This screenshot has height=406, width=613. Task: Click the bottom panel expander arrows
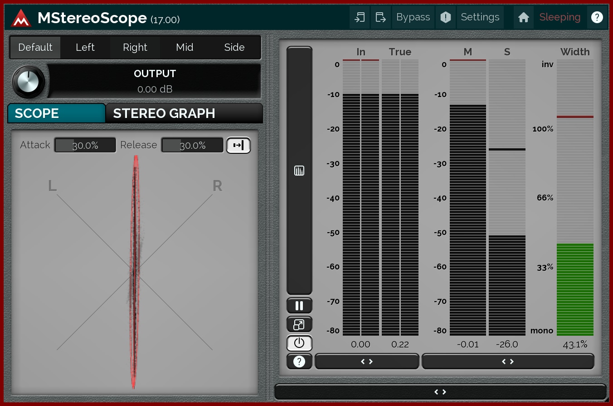[440, 392]
